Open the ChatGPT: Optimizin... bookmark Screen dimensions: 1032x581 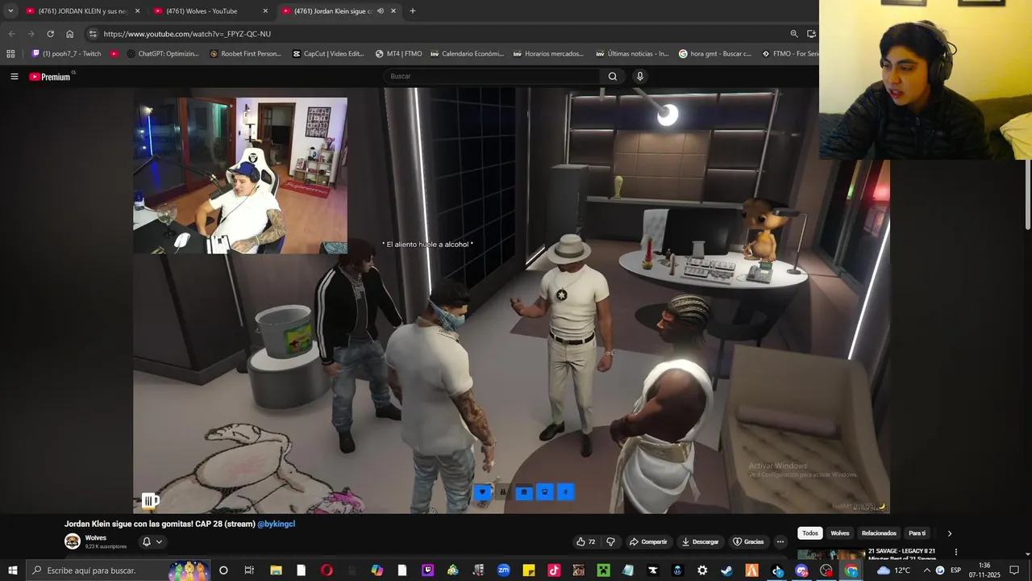point(162,54)
